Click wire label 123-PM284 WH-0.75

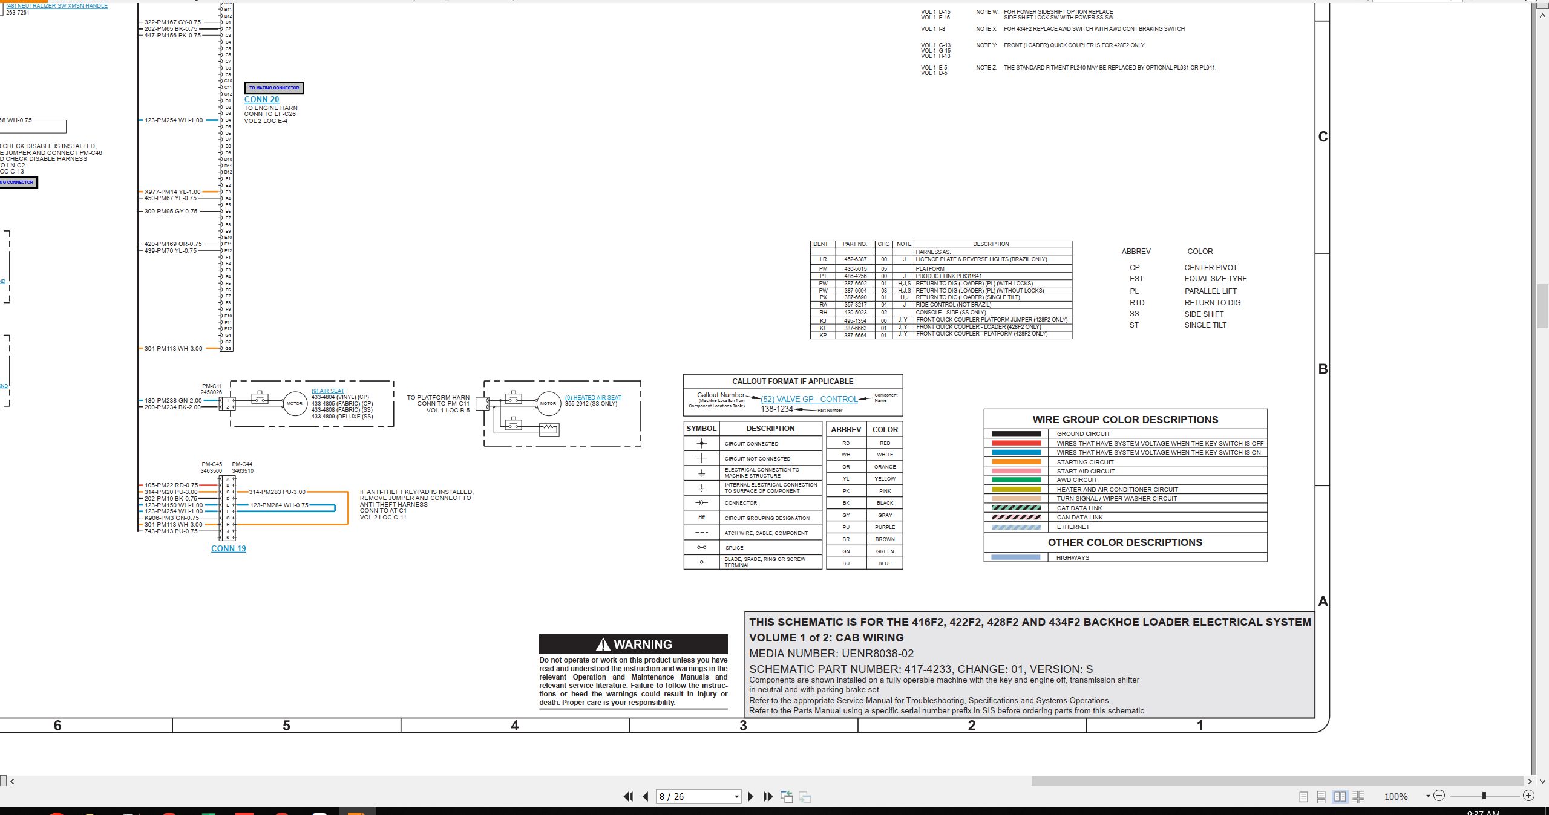coord(279,505)
